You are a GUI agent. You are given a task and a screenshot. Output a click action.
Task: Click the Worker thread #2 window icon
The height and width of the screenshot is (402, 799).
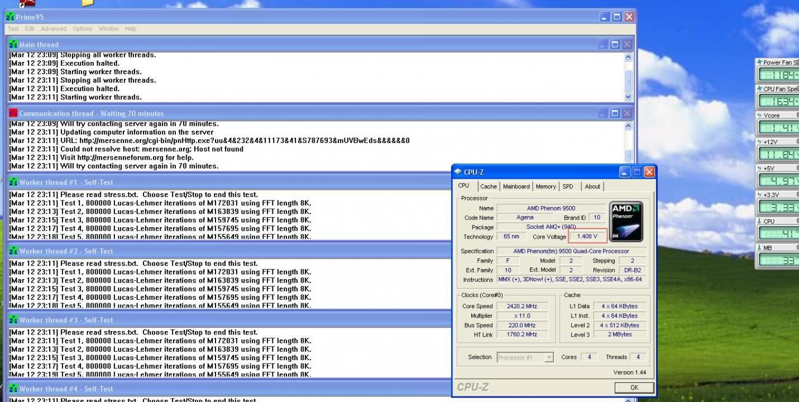pos(13,251)
